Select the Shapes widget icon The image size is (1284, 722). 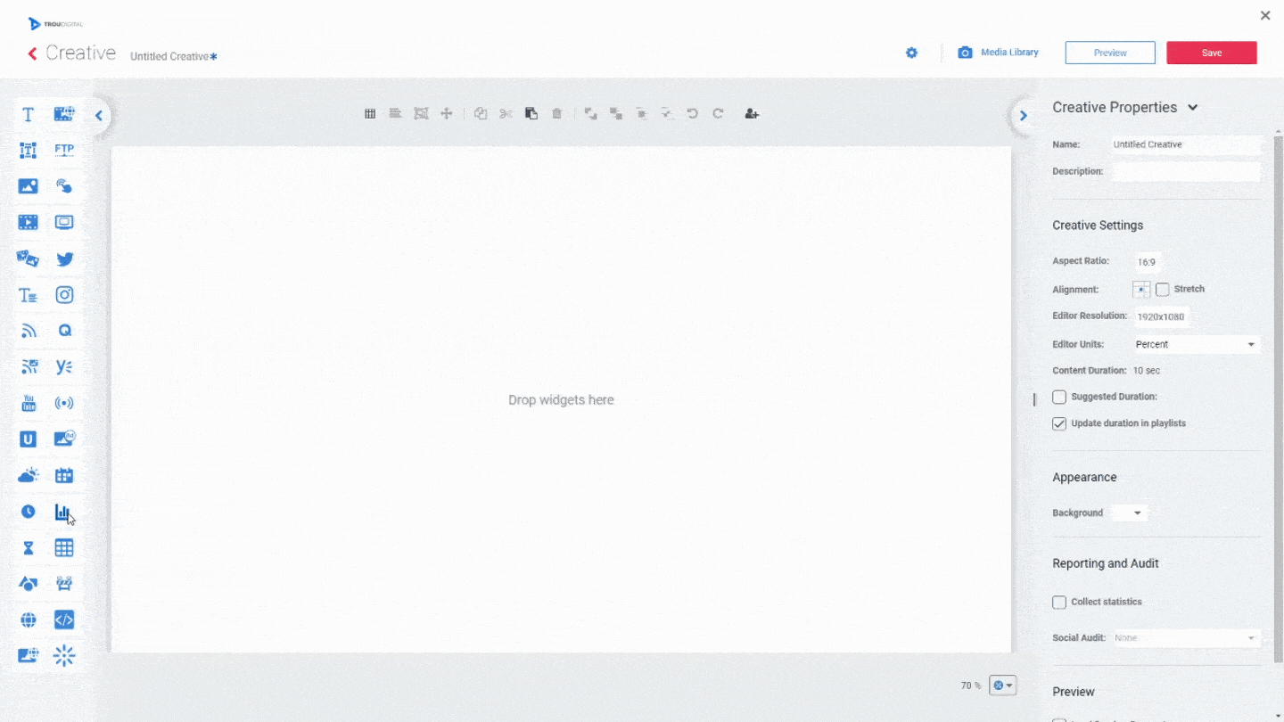pyautogui.click(x=29, y=584)
